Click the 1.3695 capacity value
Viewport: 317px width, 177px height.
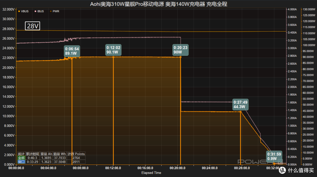[x=46, y=158]
